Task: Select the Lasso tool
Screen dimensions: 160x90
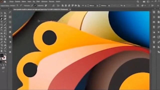Action: coord(5,16)
